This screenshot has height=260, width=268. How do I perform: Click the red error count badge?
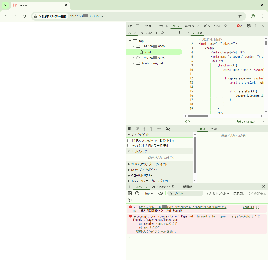pos(239,26)
